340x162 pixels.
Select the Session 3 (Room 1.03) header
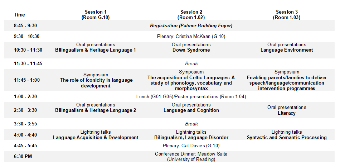(287, 15)
